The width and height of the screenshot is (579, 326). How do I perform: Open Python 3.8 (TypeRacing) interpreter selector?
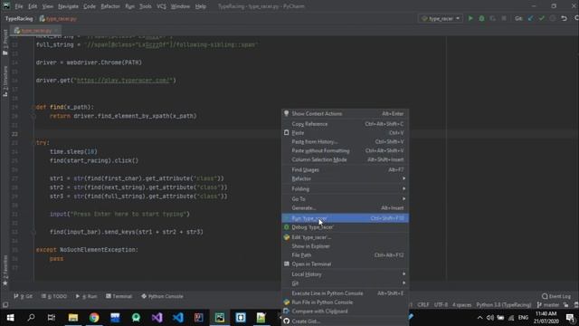504,305
